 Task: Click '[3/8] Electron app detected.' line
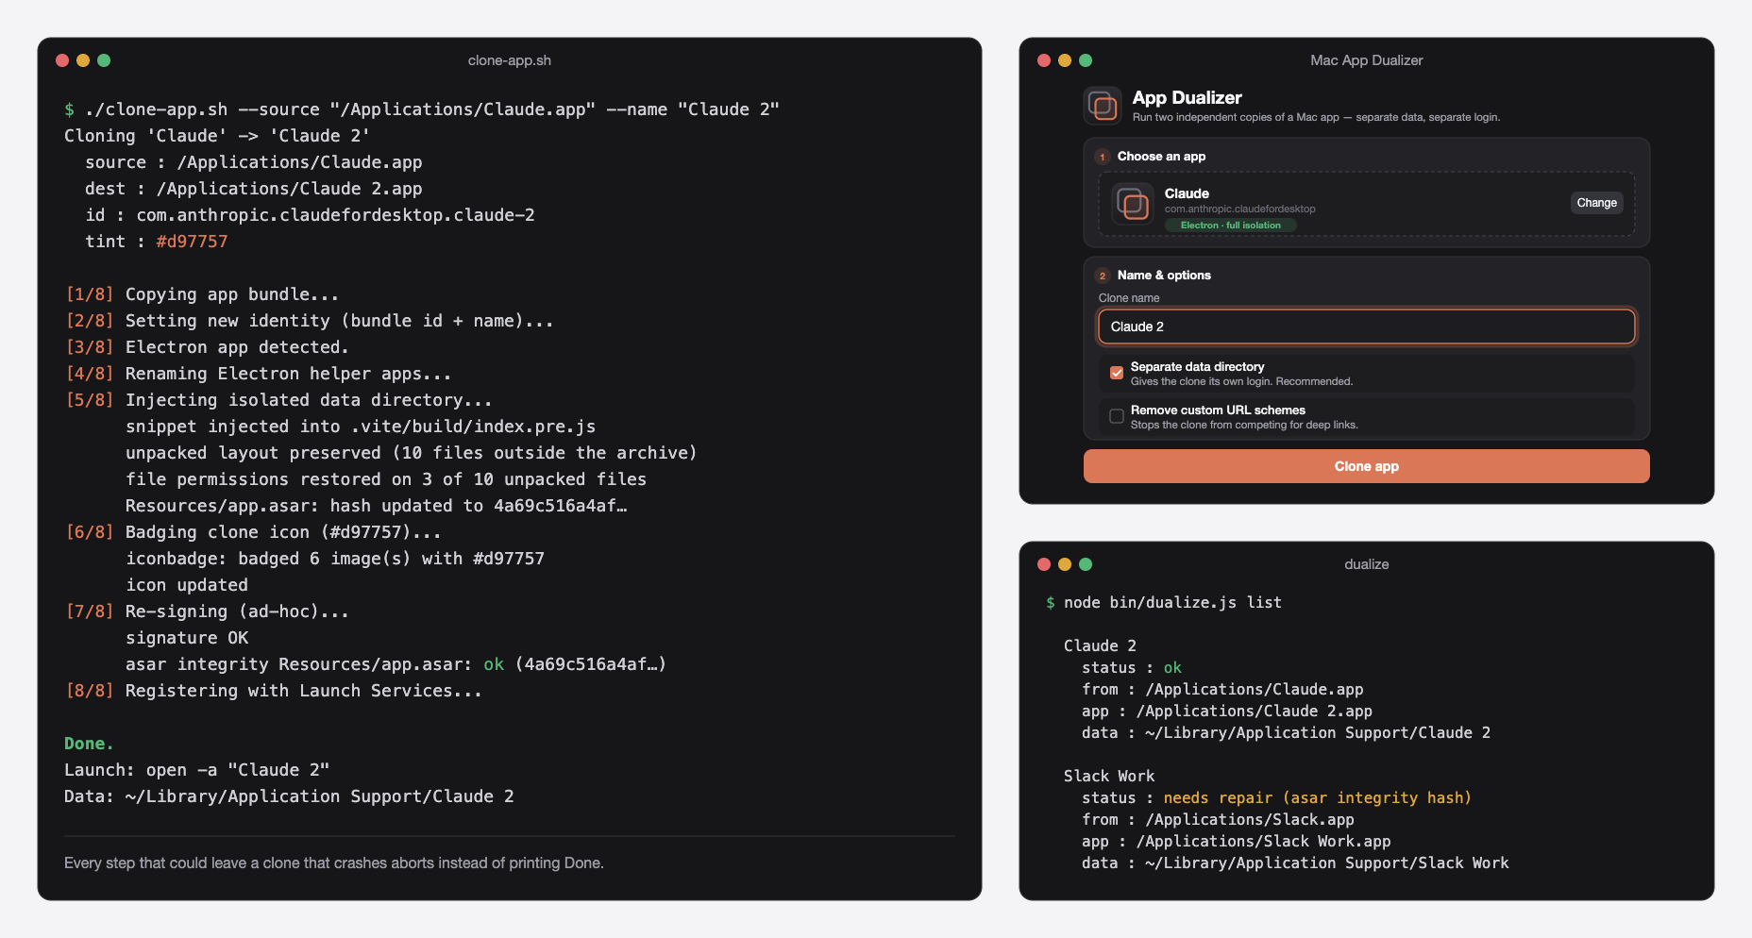tap(207, 347)
